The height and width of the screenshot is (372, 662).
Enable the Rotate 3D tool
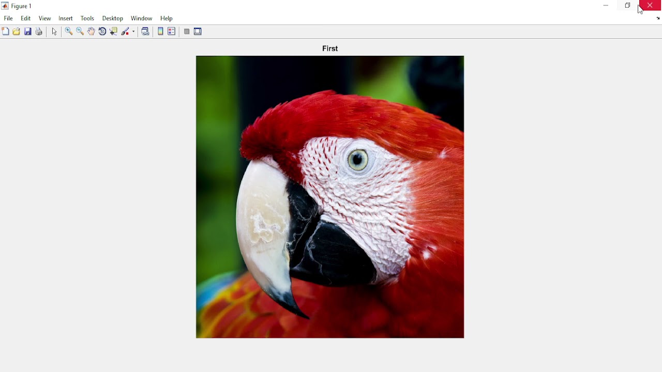click(102, 32)
